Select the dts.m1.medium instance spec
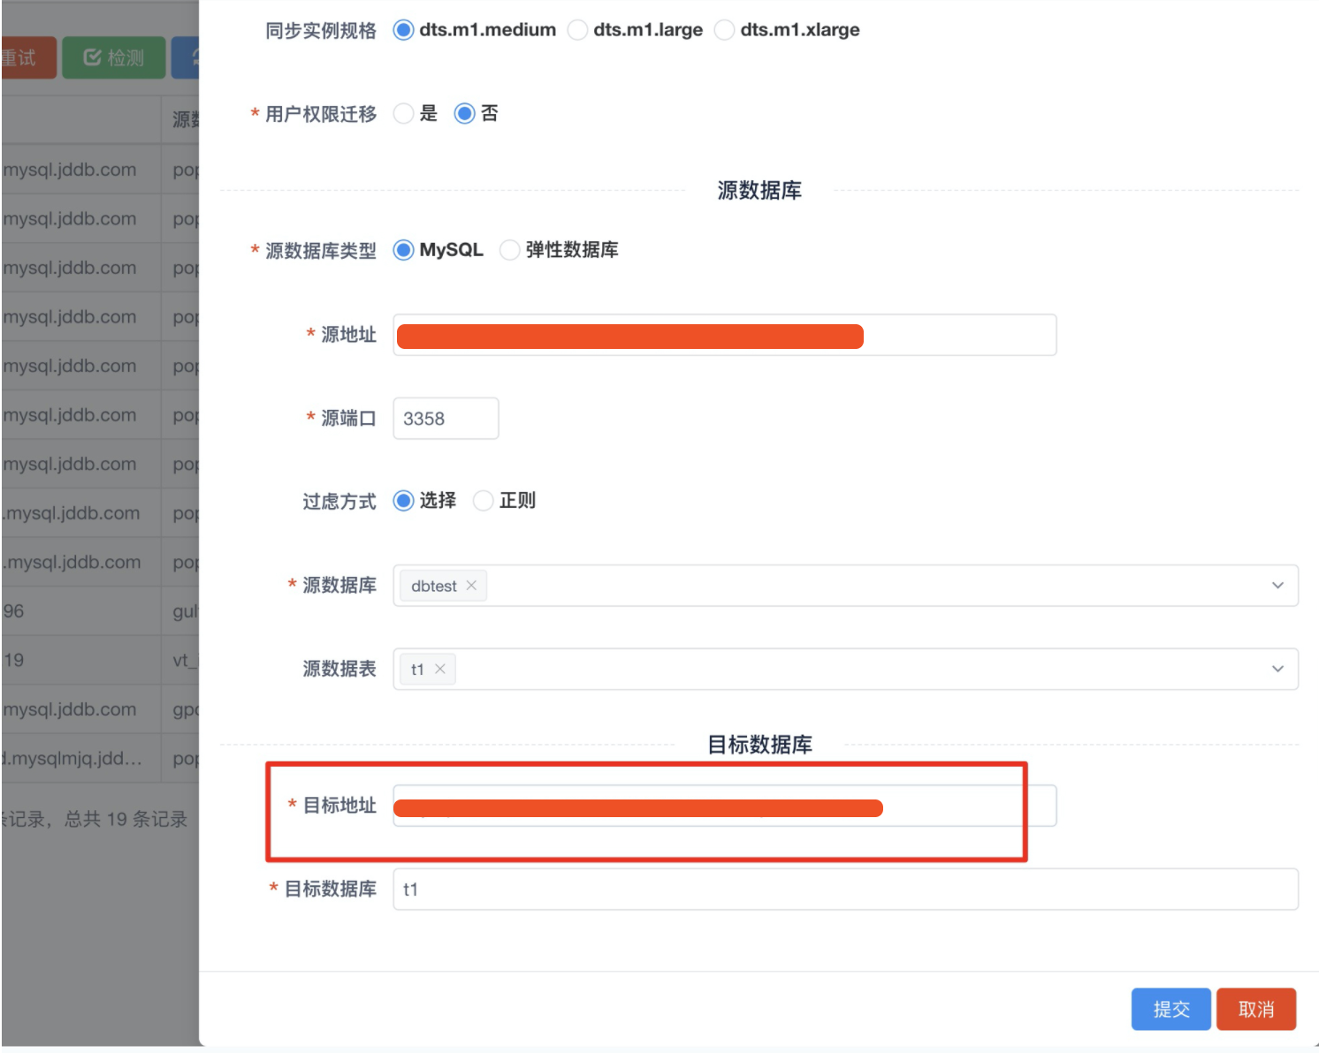 [x=404, y=30]
